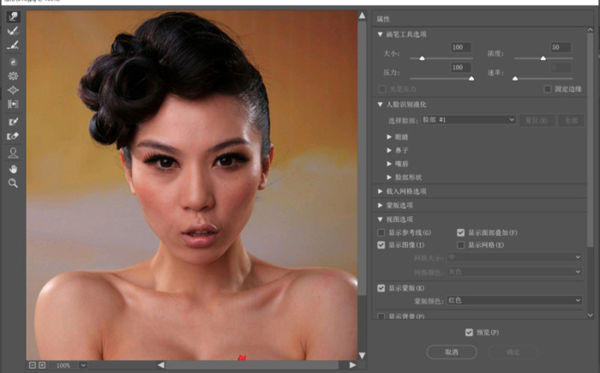Select the Twirl Clockwise tool
600x373 pixels.
click(x=13, y=63)
